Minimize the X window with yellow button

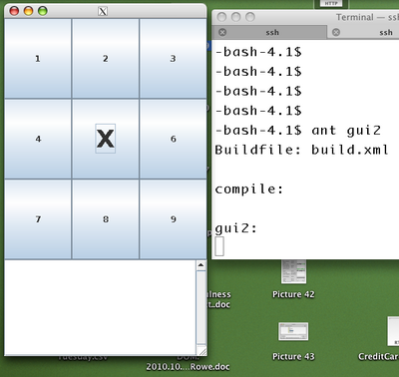28,11
